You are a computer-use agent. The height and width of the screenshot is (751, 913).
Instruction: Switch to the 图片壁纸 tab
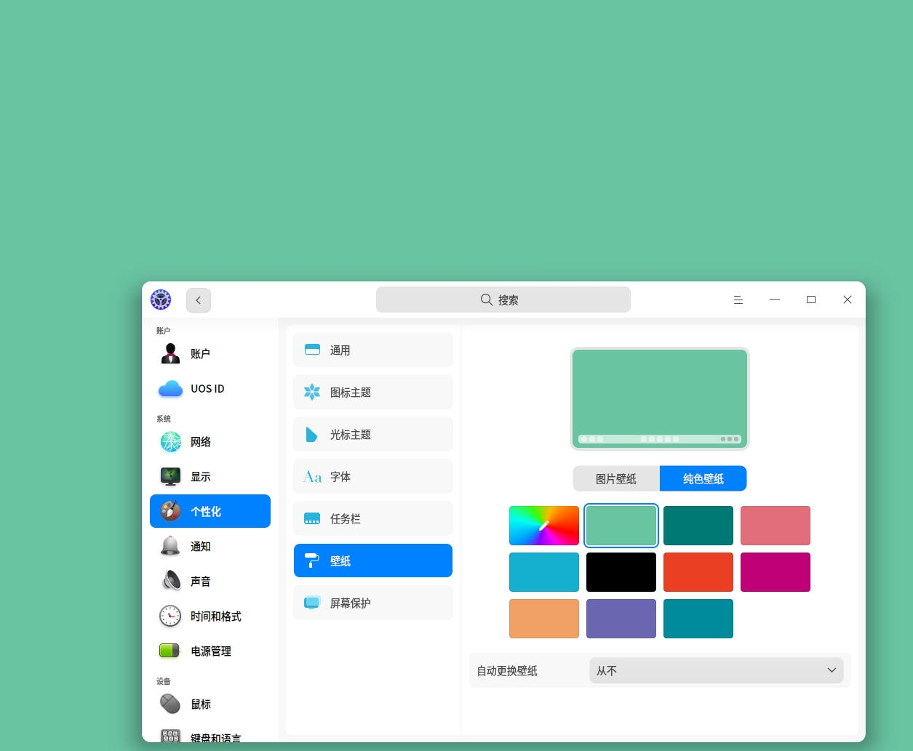(616, 478)
